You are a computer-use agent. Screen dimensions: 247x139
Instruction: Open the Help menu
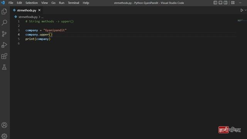[x=86, y=3]
